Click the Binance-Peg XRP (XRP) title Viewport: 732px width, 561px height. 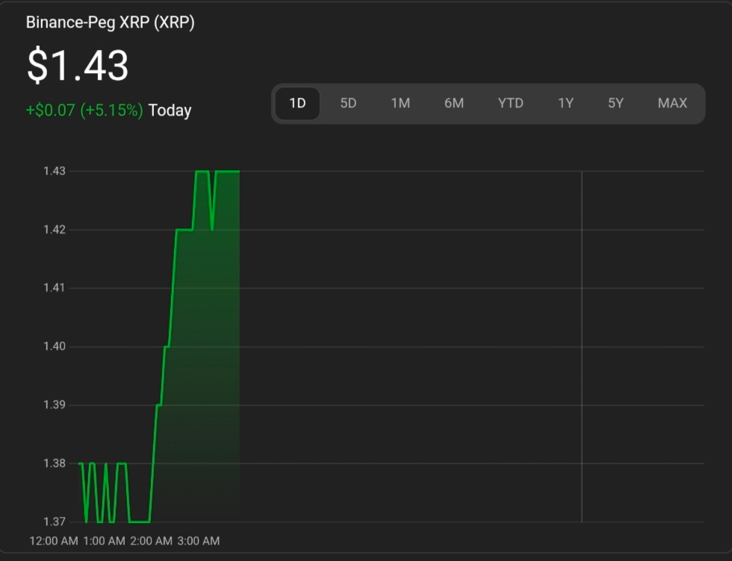coord(111,22)
